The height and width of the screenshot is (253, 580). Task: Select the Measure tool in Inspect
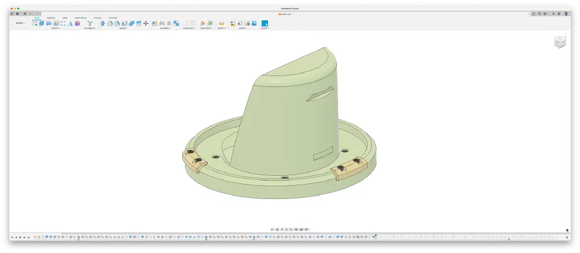[222, 23]
